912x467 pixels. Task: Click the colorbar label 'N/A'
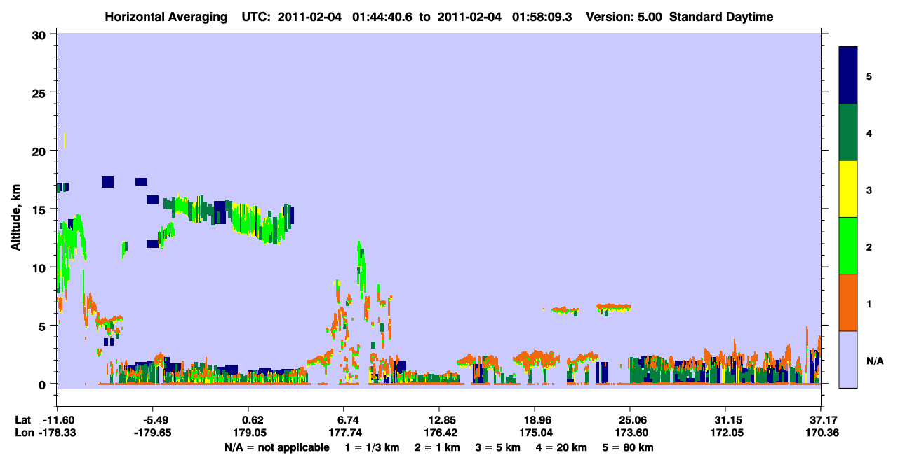pos(875,361)
